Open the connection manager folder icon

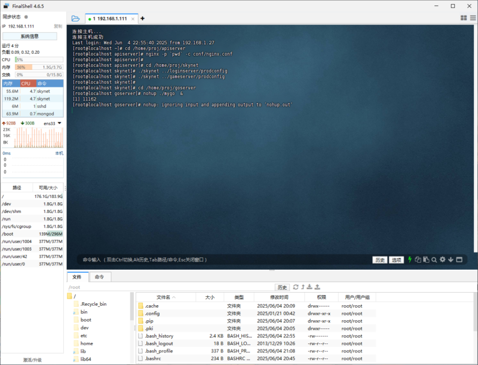pos(75,19)
